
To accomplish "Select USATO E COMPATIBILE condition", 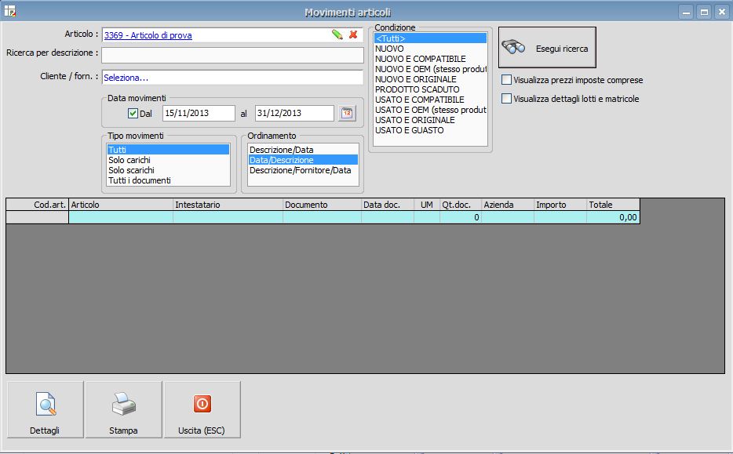I will tap(430, 100).
